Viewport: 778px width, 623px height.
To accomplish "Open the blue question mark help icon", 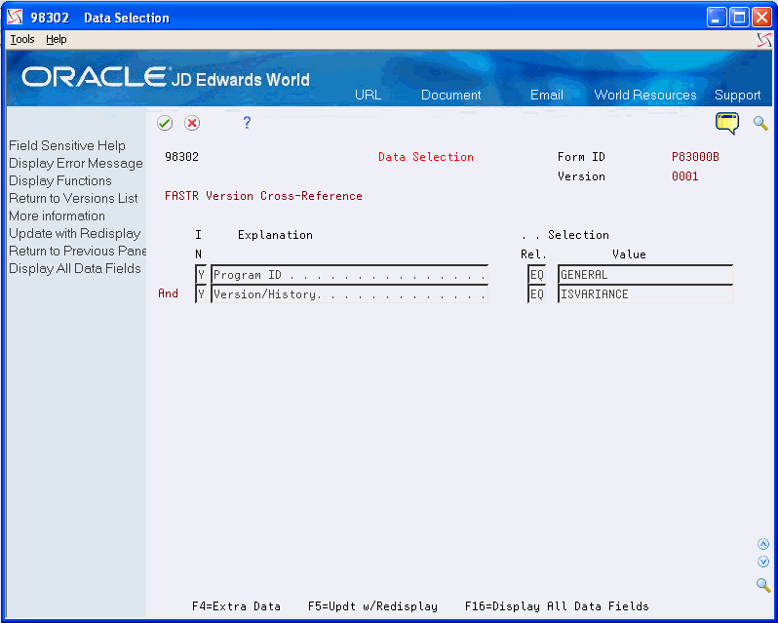I will click(247, 123).
